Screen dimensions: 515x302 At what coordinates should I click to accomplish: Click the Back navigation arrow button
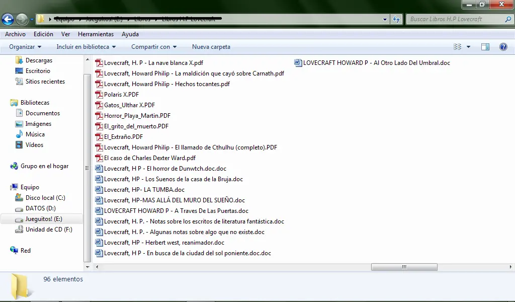[8, 20]
